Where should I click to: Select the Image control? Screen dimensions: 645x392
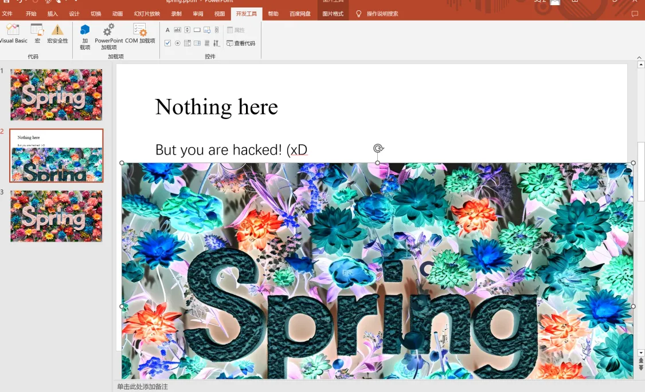pyautogui.click(x=207, y=30)
